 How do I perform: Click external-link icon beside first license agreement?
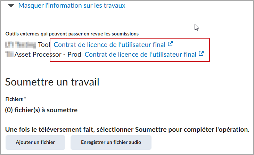click(x=170, y=44)
